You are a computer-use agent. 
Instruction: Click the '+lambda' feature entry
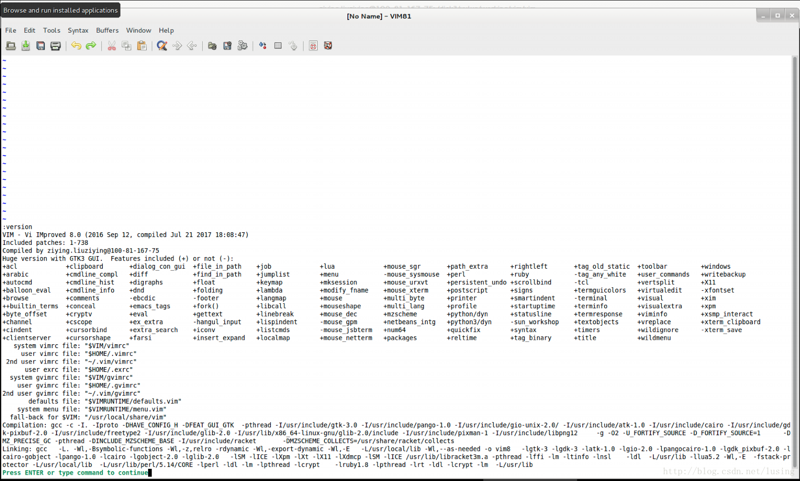(269, 290)
